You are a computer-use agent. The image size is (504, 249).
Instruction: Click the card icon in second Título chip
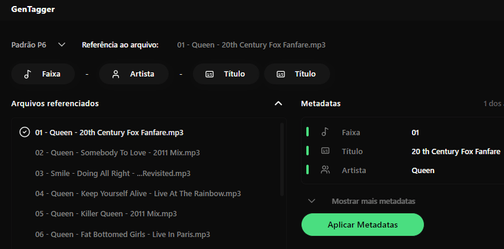point(281,74)
